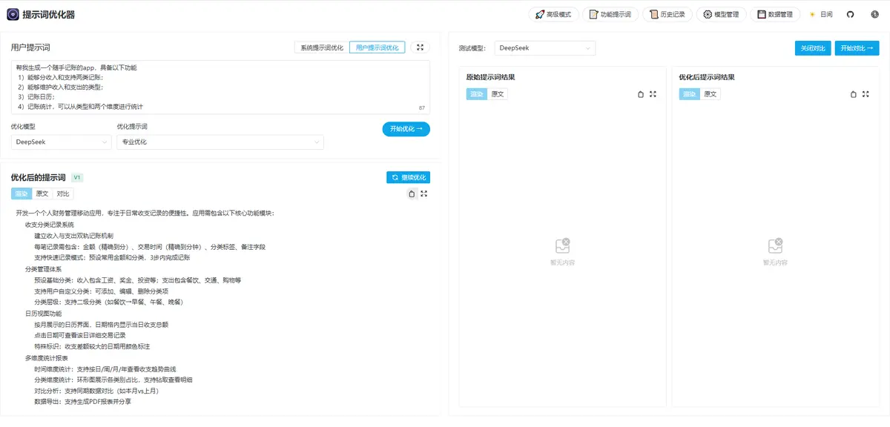Copy the optimized prompt text
This screenshot has height=427, width=890.
pos(412,194)
